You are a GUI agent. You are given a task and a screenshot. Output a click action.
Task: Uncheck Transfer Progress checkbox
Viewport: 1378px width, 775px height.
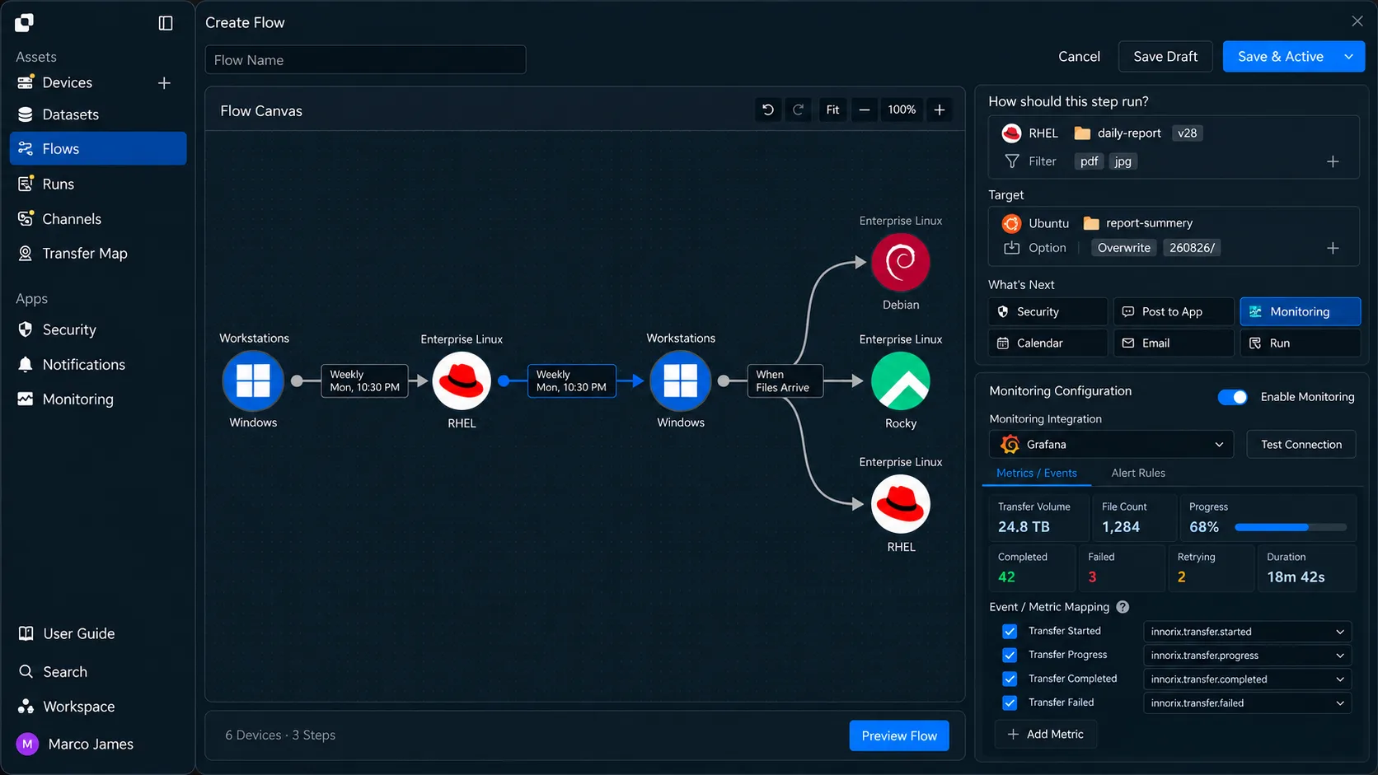point(1010,656)
